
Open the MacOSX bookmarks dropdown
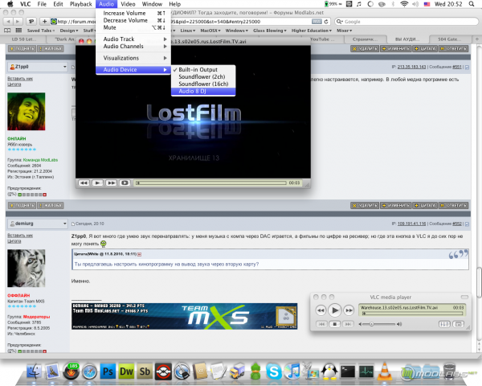(x=210, y=31)
